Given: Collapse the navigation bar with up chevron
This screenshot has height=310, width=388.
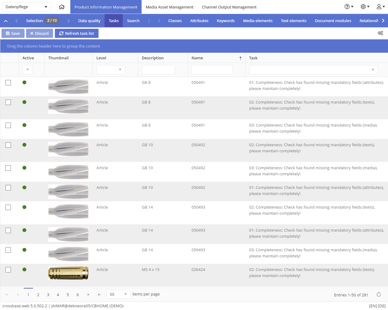Looking at the screenshot, I should (x=6, y=21).
